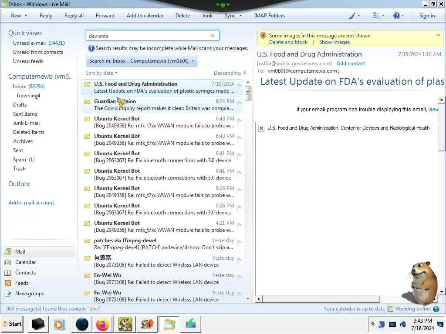The image size is (446, 334).
Task: Open the Menus toolbar icon
Action: pos(376,16)
